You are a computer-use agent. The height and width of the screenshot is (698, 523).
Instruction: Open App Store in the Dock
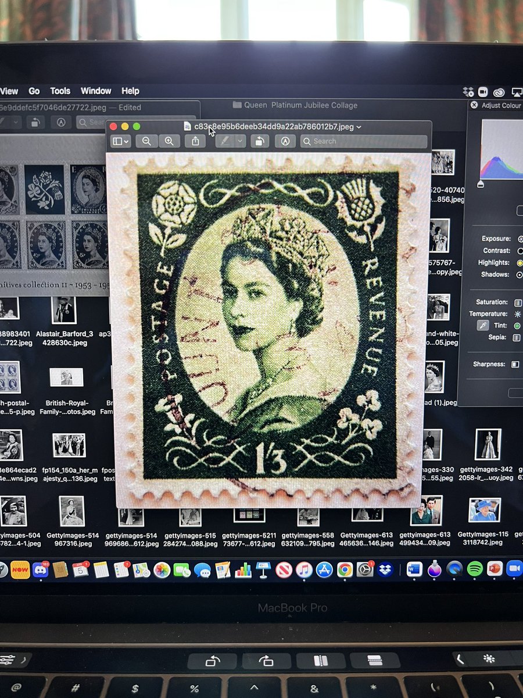pos(324,569)
